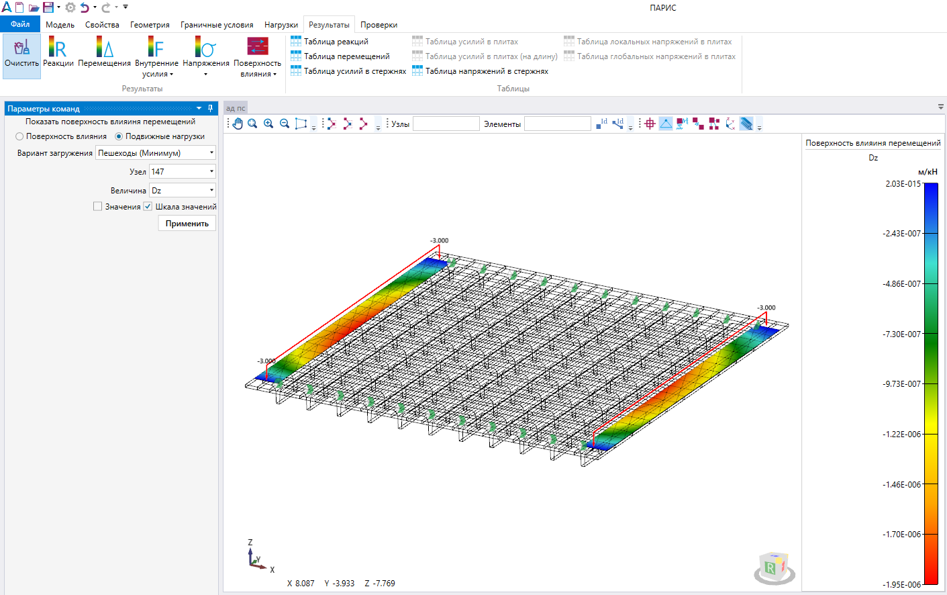Open Внутренние усилия dropdown
The height and width of the screenshot is (595, 947).
click(x=156, y=56)
